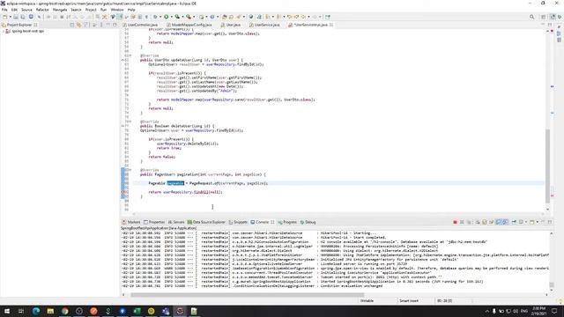This screenshot has height=317, width=564.
Task: Click the Eclipse icon on the taskbar
Action: tap(180, 311)
